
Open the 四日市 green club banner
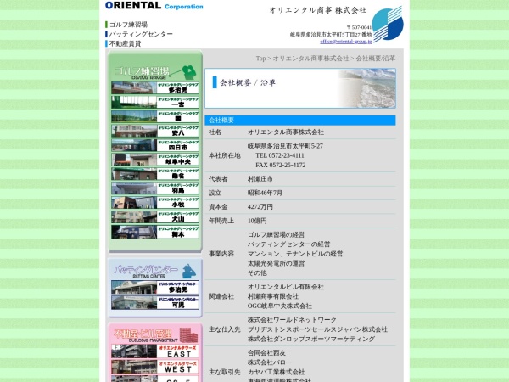[155, 145]
